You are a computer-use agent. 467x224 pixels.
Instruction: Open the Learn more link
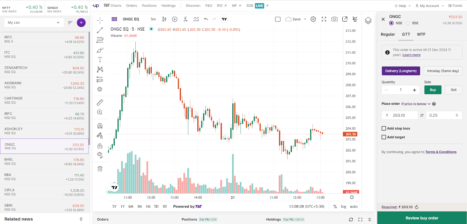412,55
